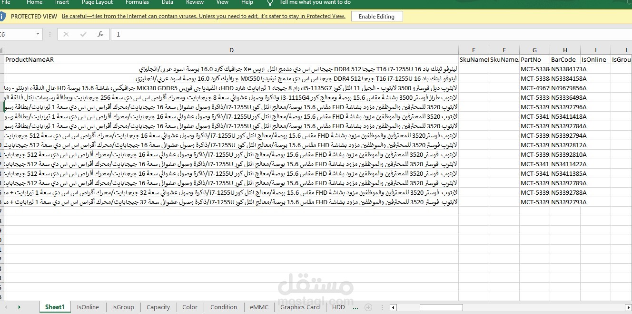Click barcode cell N53411422A
Image resolution: width=632 pixels, height=314 pixels.
click(565, 164)
